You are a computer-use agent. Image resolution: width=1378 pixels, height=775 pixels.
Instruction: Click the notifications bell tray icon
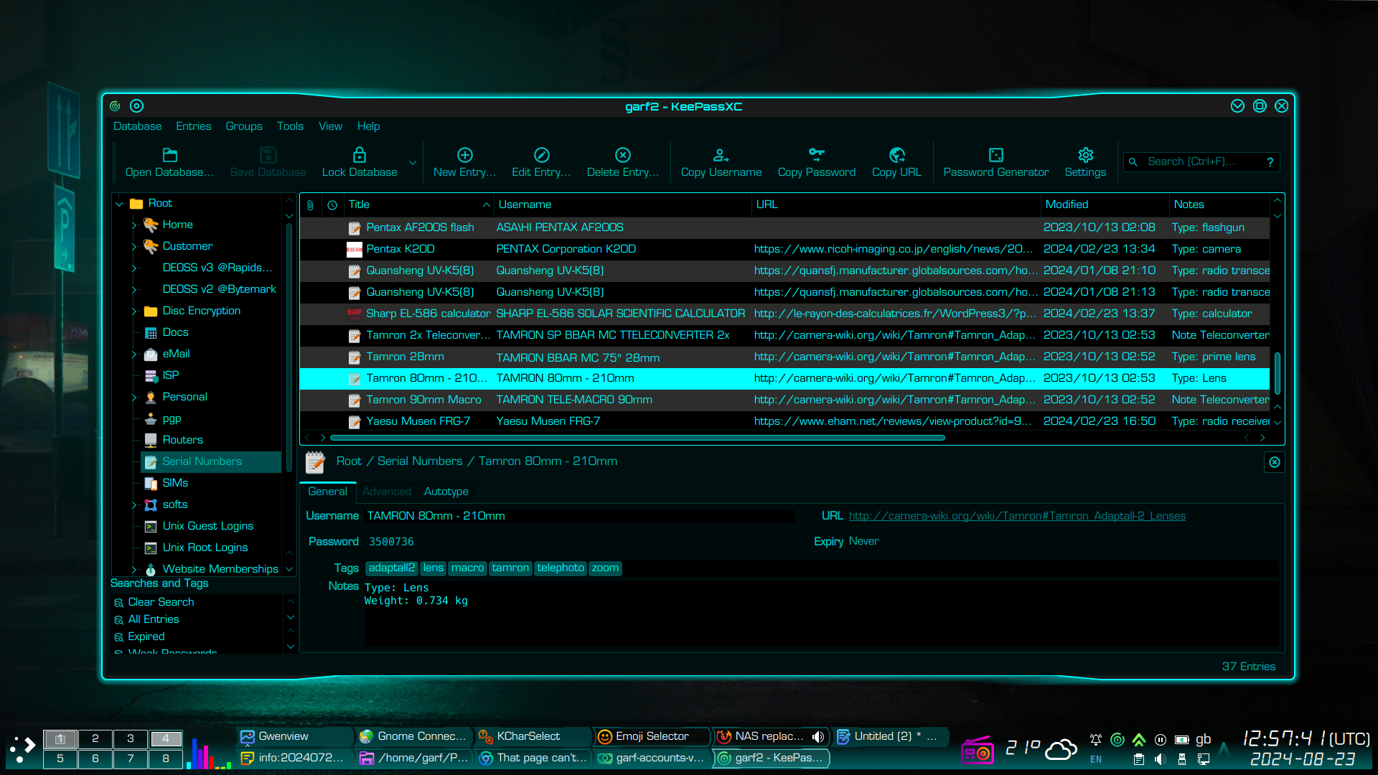click(x=1095, y=739)
